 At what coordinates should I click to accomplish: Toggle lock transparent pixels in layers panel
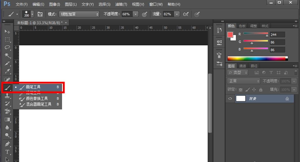pyautogui.click(x=241, y=90)
